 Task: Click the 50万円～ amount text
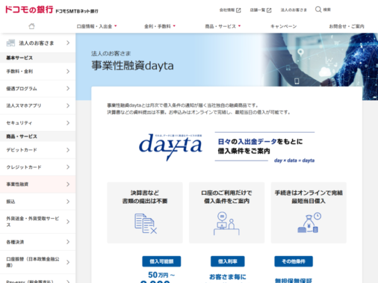pyautogui.click(x=161, y=275)
